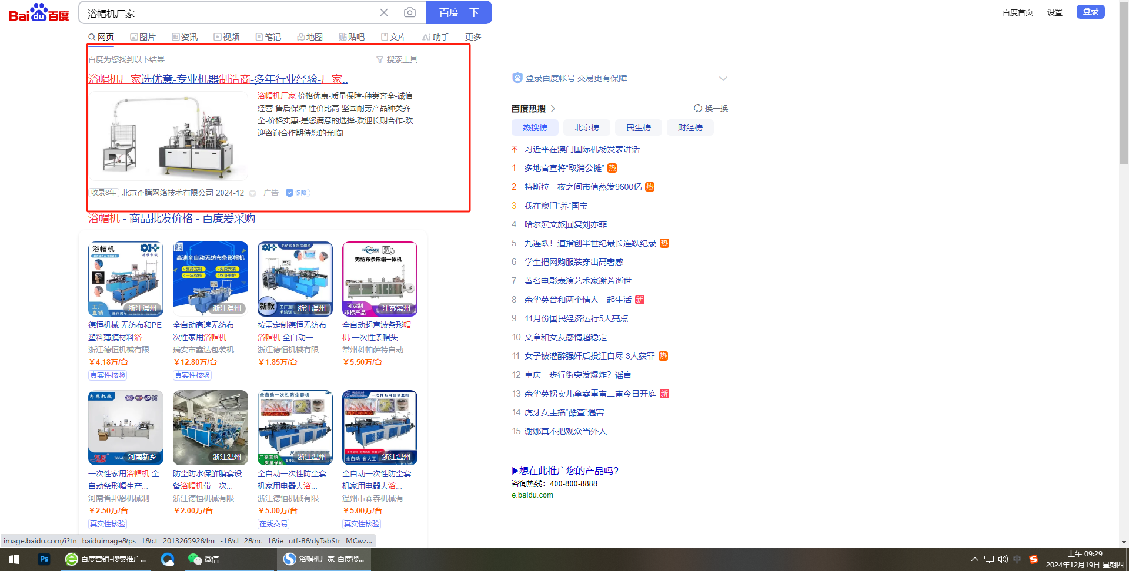Switch to the 贴吧 tab
The width and height of the screenshot is (1129, 571).
(352, 37)
